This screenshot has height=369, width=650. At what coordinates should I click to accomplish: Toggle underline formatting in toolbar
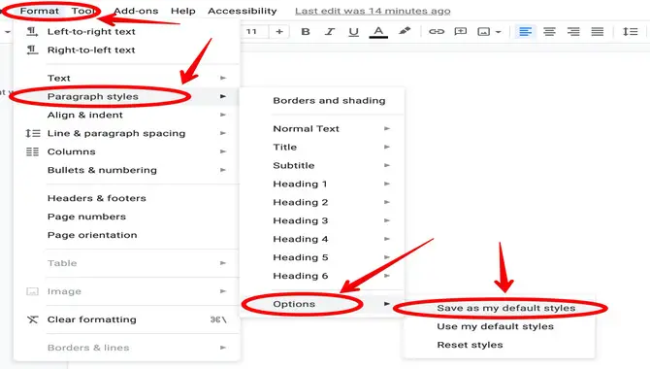coord(353,32)
